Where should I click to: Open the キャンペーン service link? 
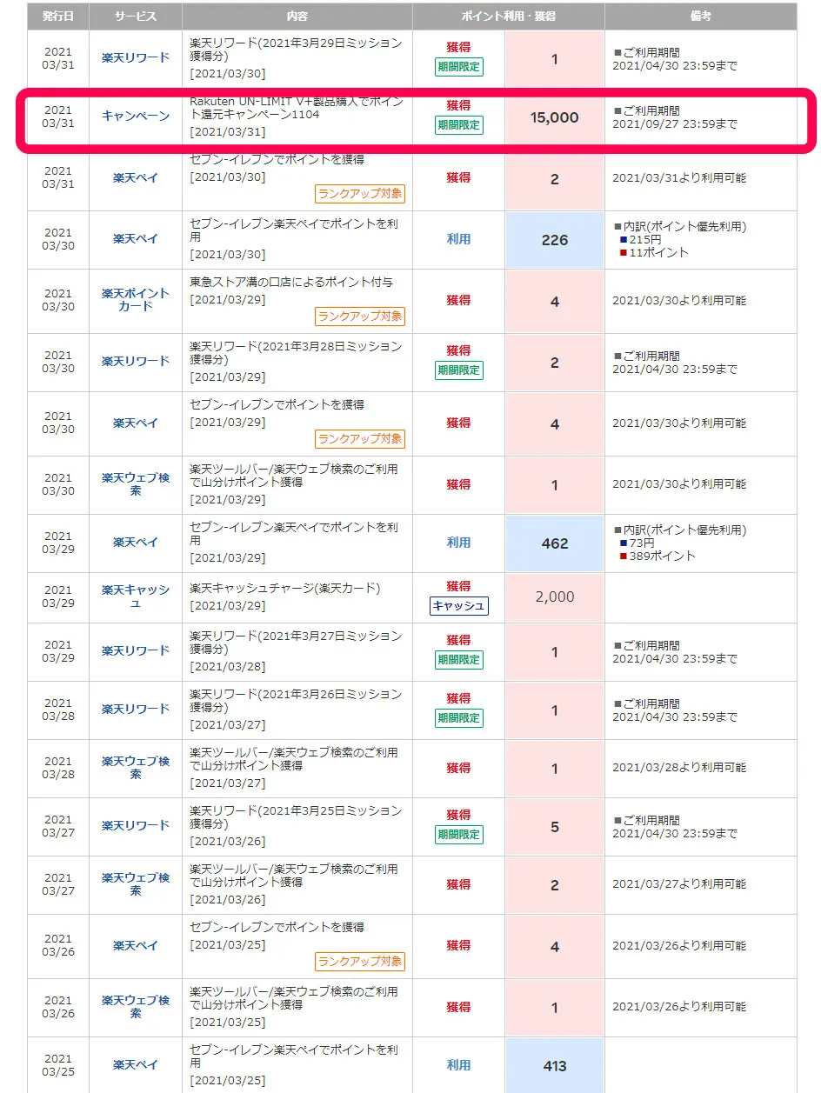click(136, 116)
